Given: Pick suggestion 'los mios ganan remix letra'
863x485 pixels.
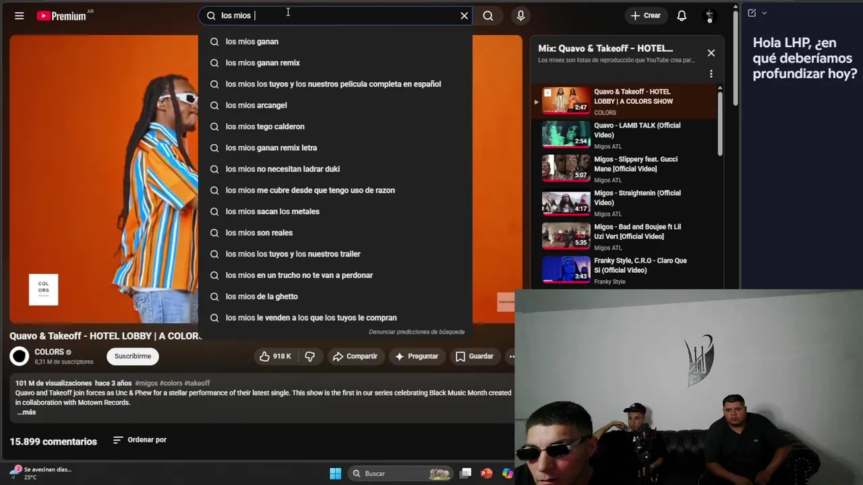Looking at the screenshot, I should [335, 148].
